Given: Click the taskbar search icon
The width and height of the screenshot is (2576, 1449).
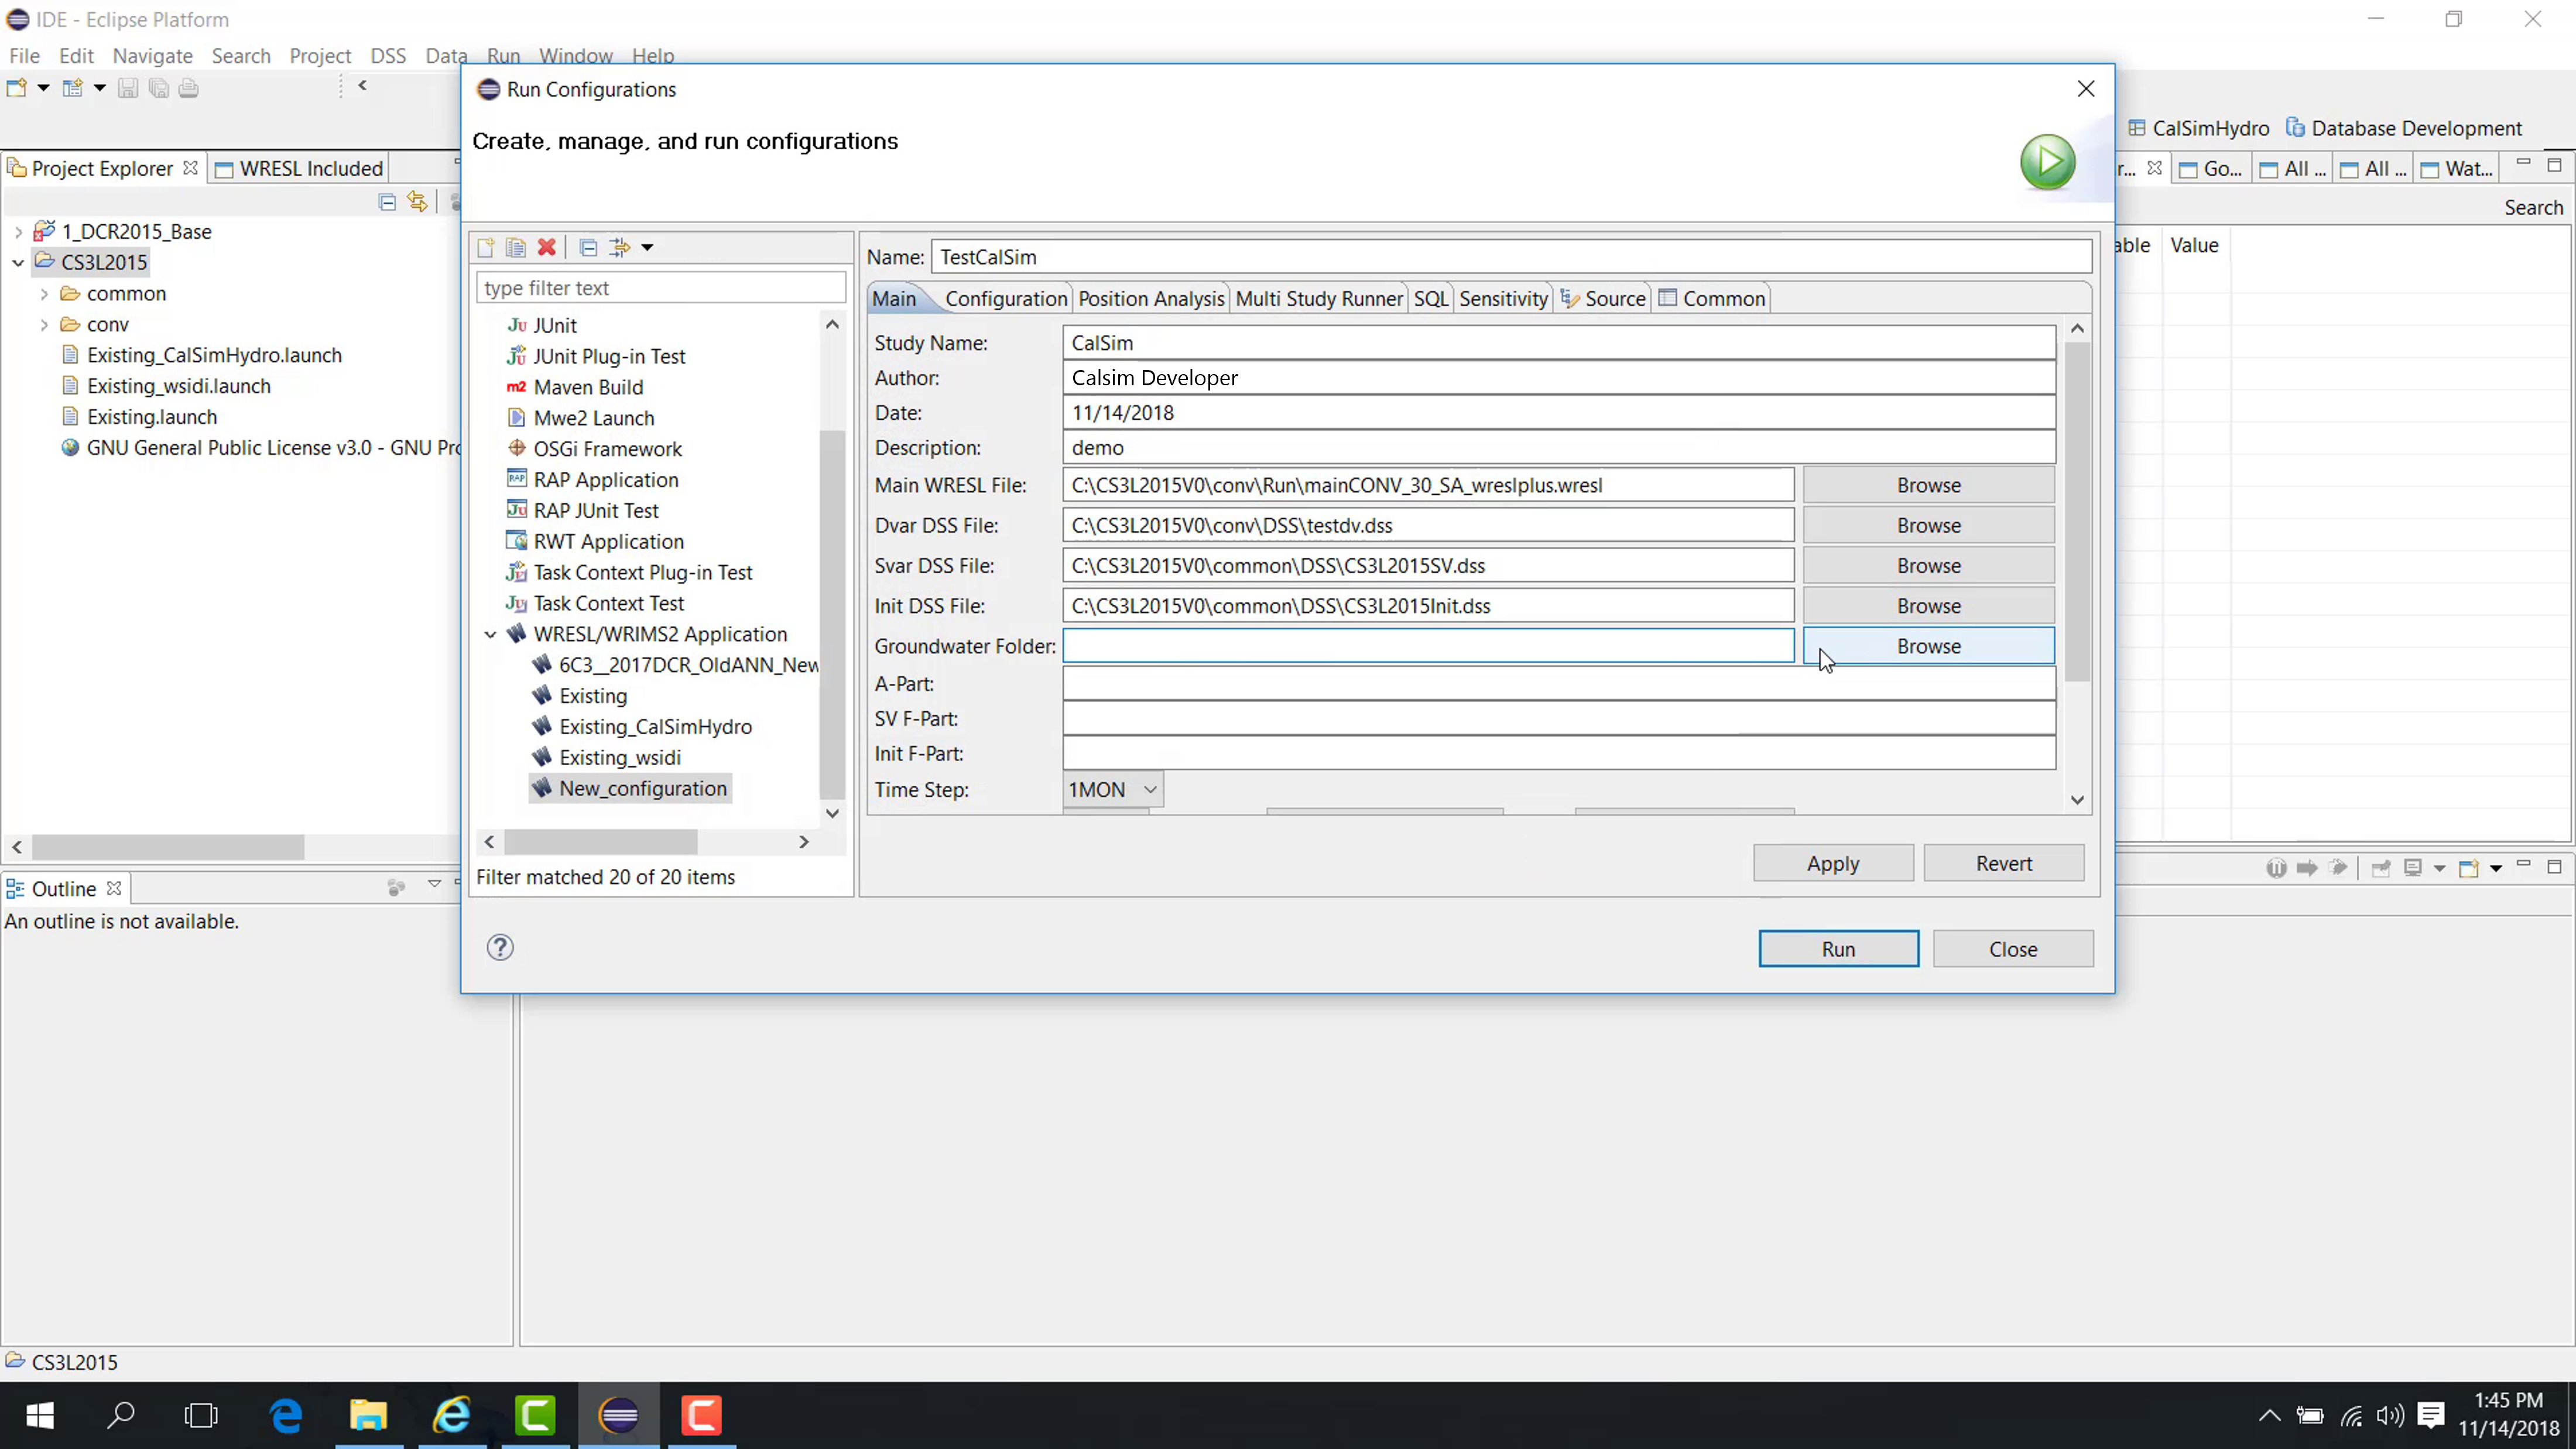Looking at the screenshot, I should 121,1415.
